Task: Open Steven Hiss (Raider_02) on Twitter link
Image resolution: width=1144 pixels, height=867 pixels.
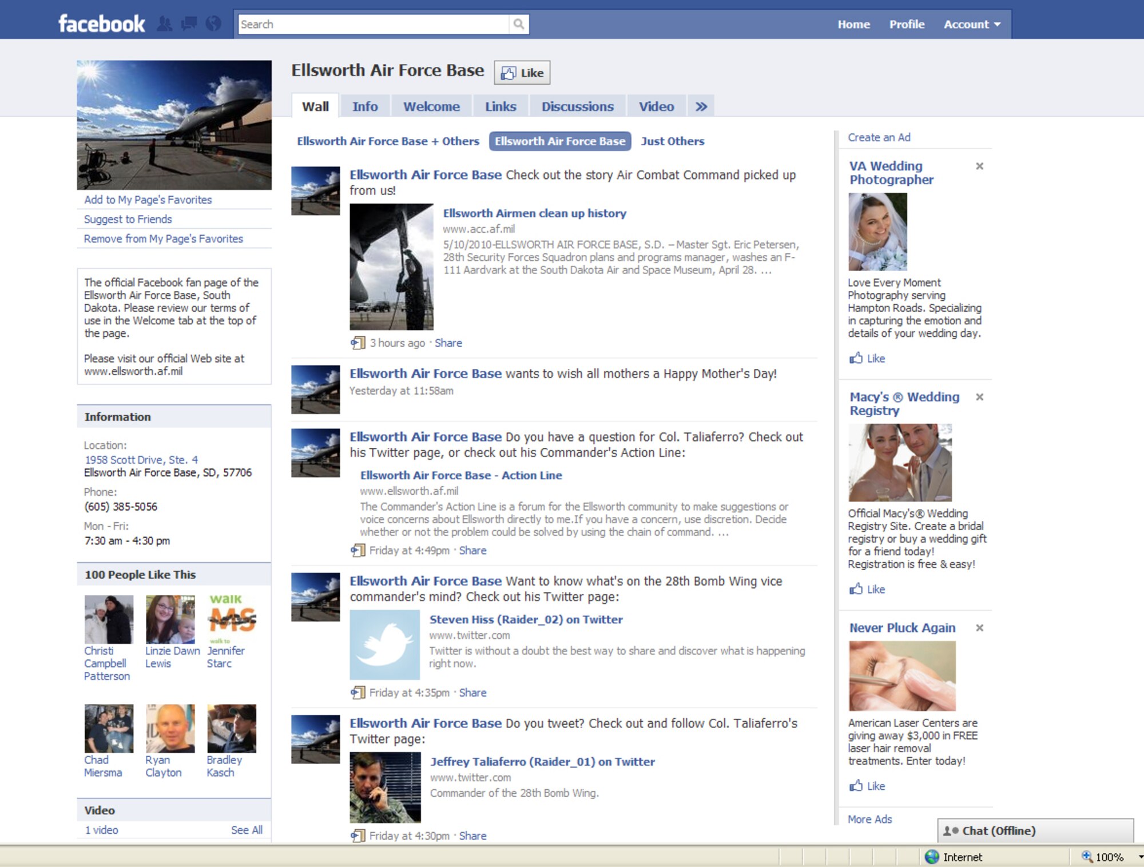Action: (526, 619)
